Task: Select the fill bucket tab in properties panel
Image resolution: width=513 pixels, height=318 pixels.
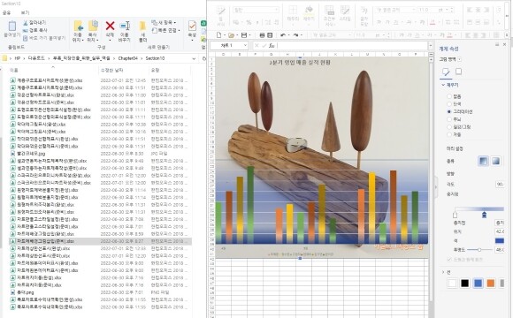Action: tap(446, 72)
